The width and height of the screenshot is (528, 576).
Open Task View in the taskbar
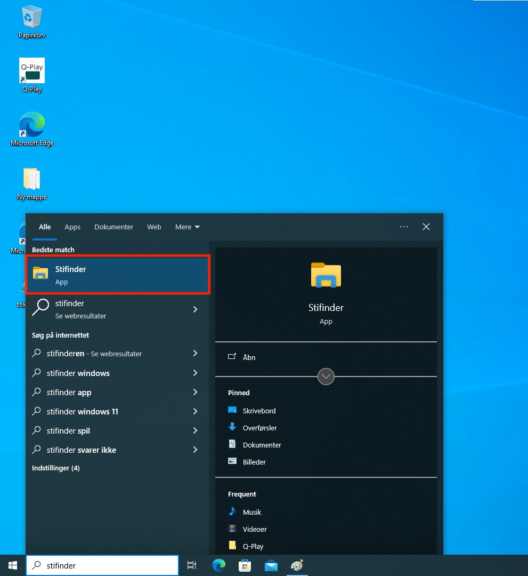[x=191, y=565]
